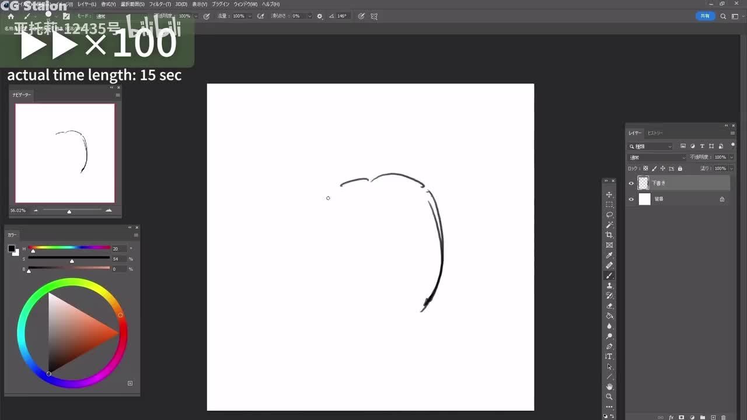
Task: Switch to the ヒストリー tab
Action: (x=655, y=133)
